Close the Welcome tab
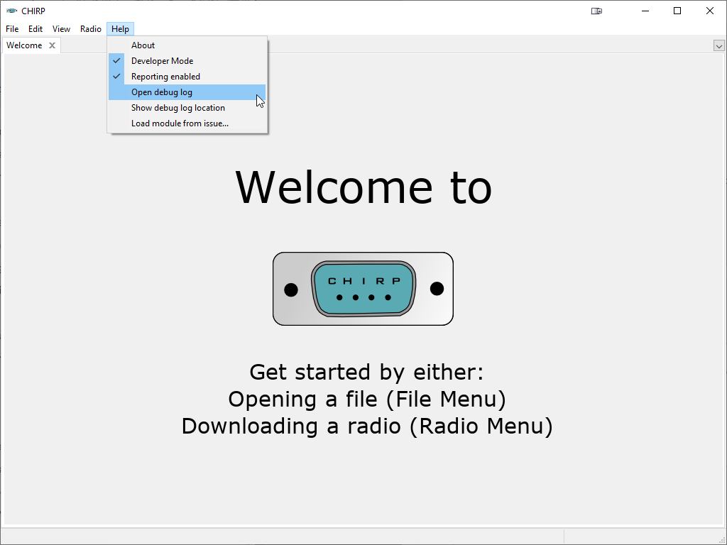The image size is (727, 545). click(53, 45)
